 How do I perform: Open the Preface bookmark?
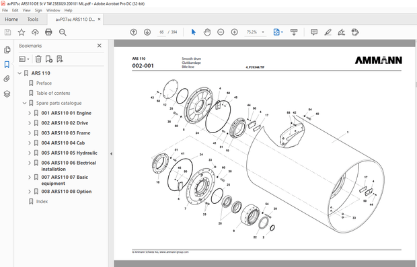point(44,83)
